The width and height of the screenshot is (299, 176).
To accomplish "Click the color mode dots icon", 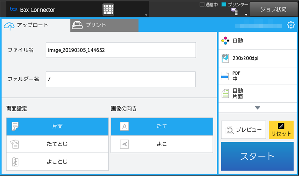I will tap(225, 40).
